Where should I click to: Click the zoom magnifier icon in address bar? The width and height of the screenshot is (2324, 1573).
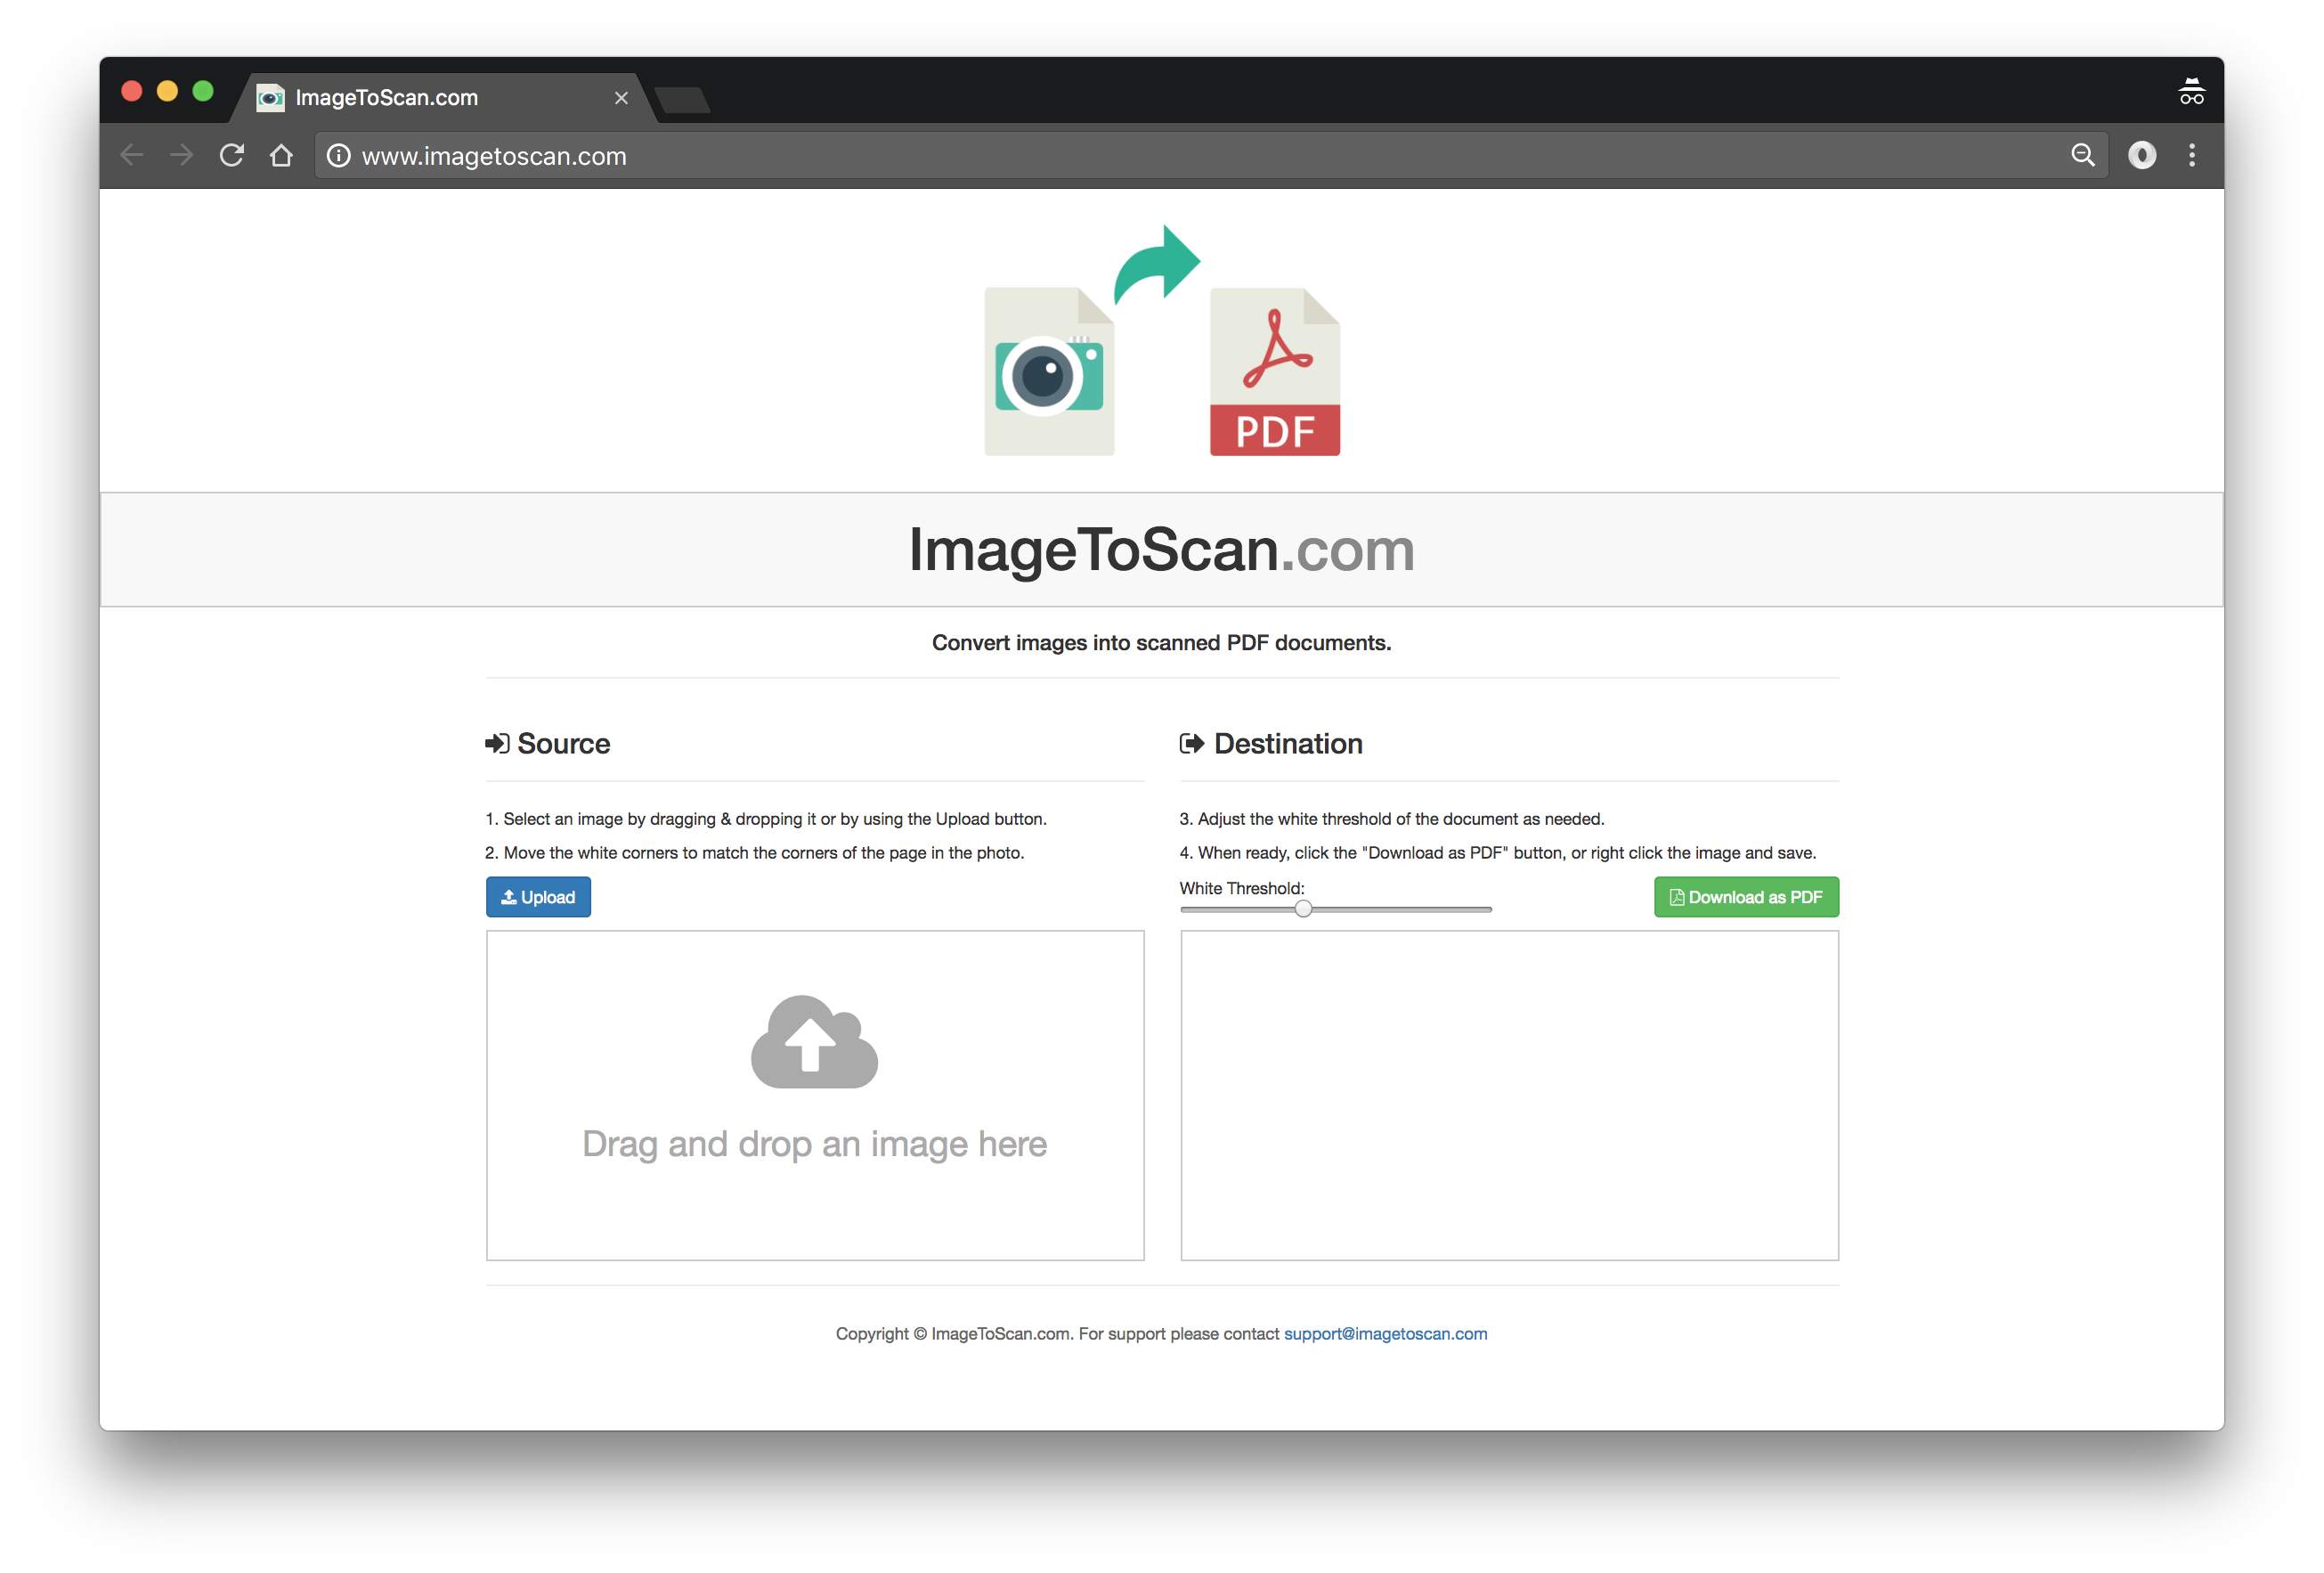pos(2082,155)
